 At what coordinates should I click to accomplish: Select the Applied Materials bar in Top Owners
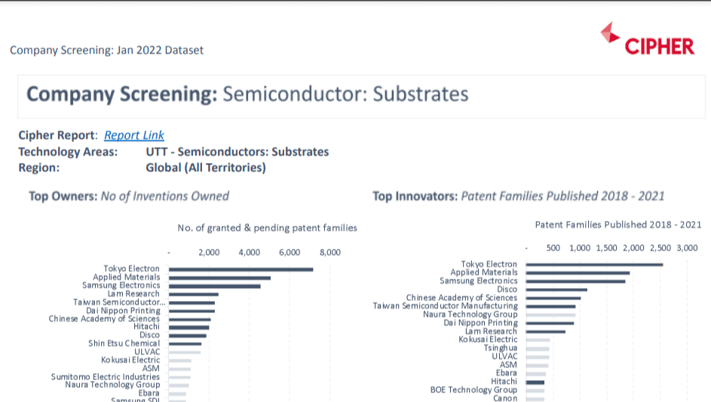219,278
